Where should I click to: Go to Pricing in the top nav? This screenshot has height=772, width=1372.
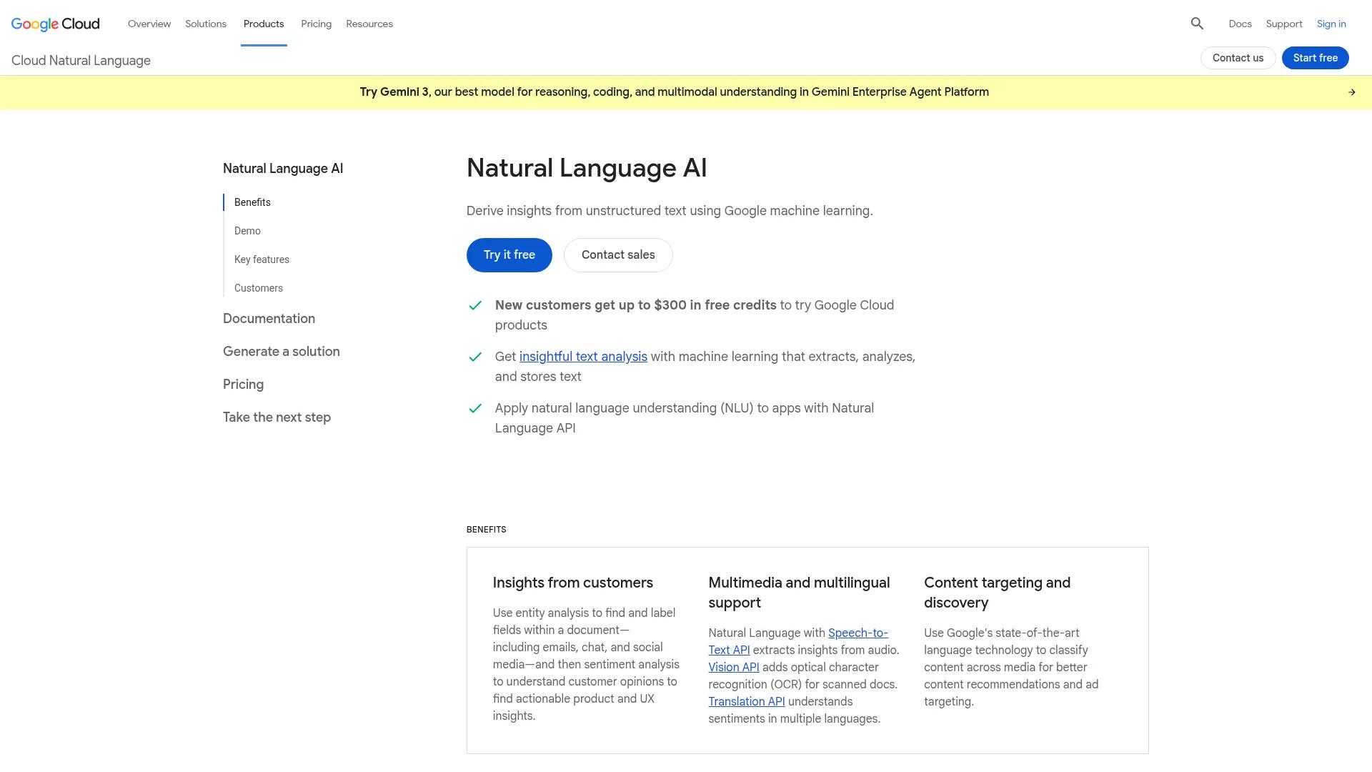(316, 24)
